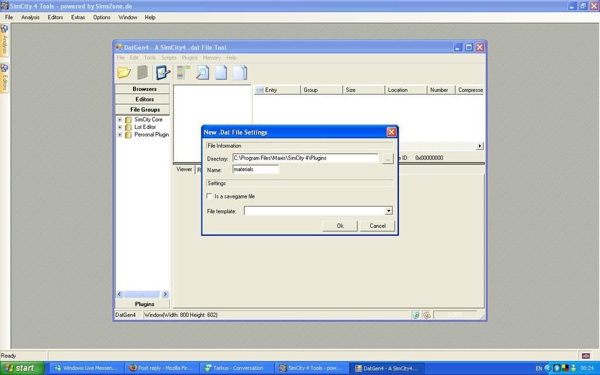The height and width of the screenshot is (375, 600).
Task: Open the Extras menu
Action: (78, 17)
